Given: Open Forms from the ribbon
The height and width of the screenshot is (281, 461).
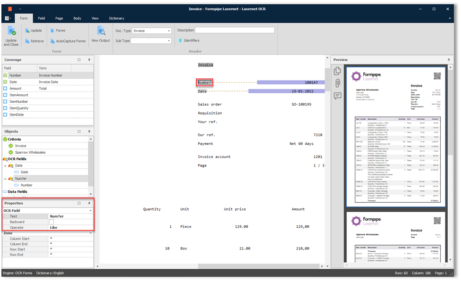Looking at the screenshot, I should [58, 31].
